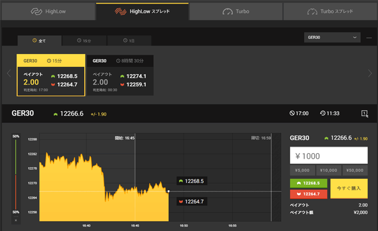
Task: Enable one-click trading icon
Action: (365, 114)
